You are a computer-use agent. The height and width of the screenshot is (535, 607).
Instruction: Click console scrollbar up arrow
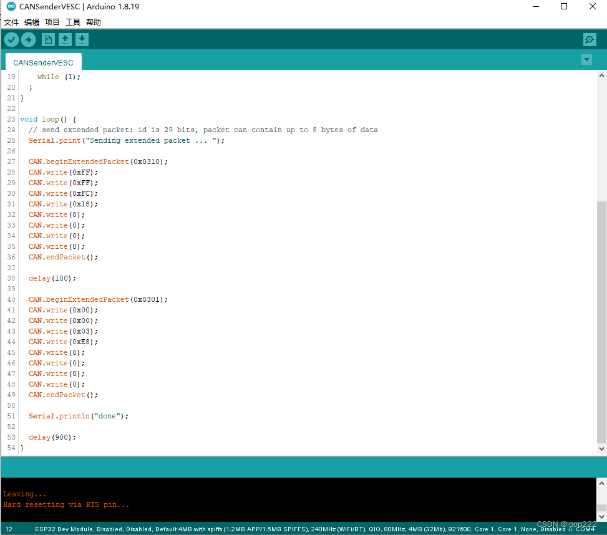[x=601, y=483]
